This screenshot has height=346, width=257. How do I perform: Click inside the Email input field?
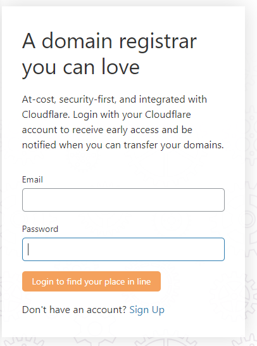point(123,200)
